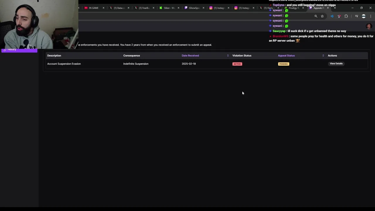Click the browser profile avatar
Image resolution: width=375 pixels, height=211 pixels.
tap(364, 16)
